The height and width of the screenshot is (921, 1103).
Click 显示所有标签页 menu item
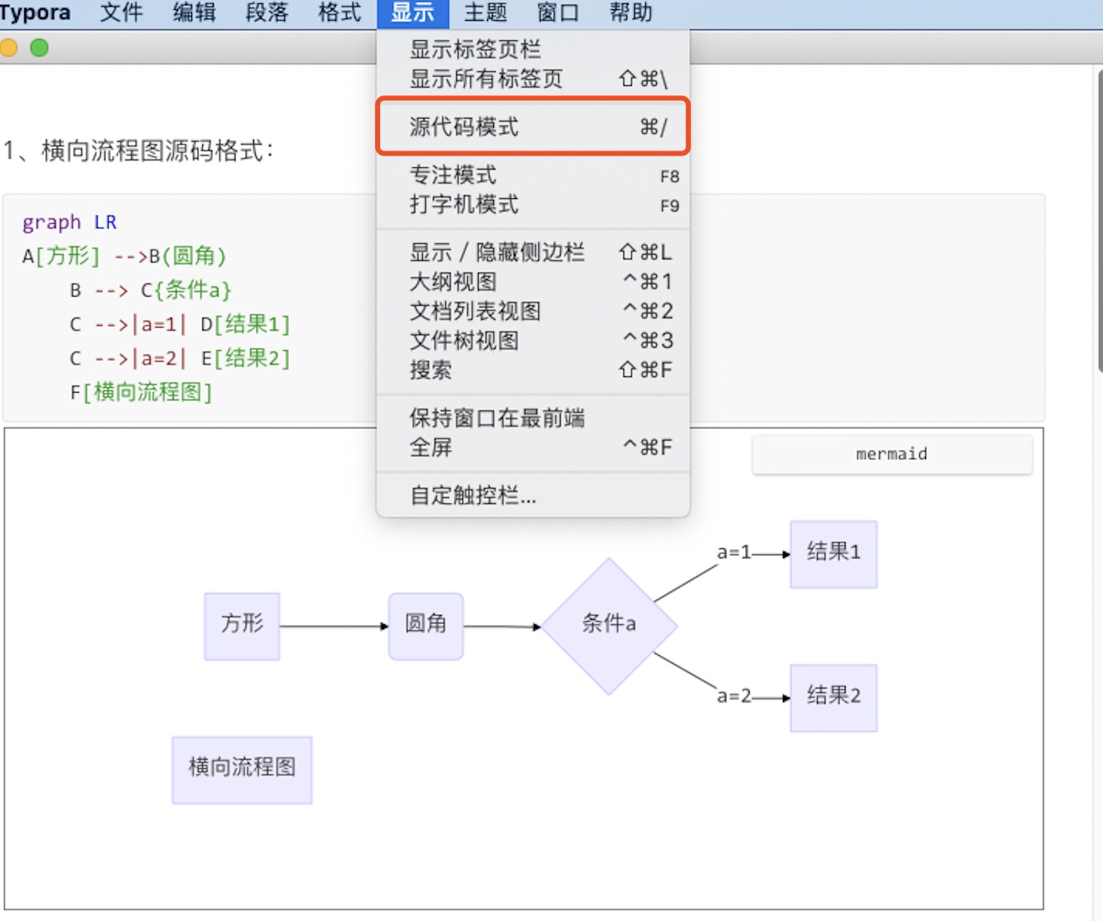(x=533, y=79)
